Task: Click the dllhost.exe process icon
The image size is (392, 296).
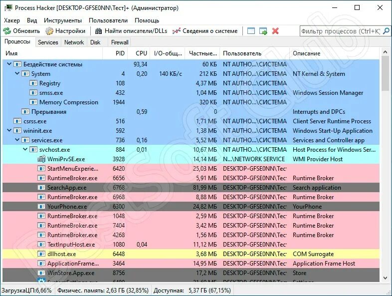Action: tap(41, 254)
